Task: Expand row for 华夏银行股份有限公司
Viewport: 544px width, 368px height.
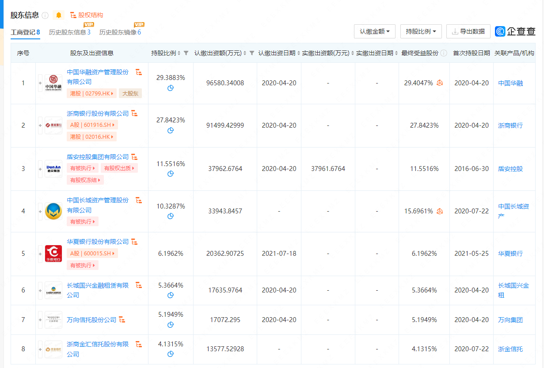Action: click(x=40, y=254)
